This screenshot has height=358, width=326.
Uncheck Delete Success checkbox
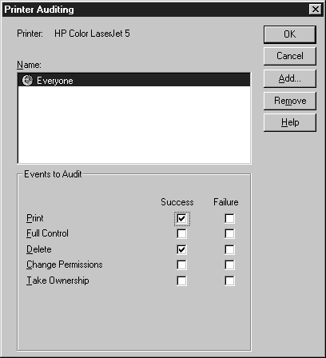click(182, 249)
